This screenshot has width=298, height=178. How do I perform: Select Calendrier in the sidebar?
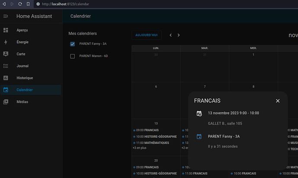click(25, 90)
